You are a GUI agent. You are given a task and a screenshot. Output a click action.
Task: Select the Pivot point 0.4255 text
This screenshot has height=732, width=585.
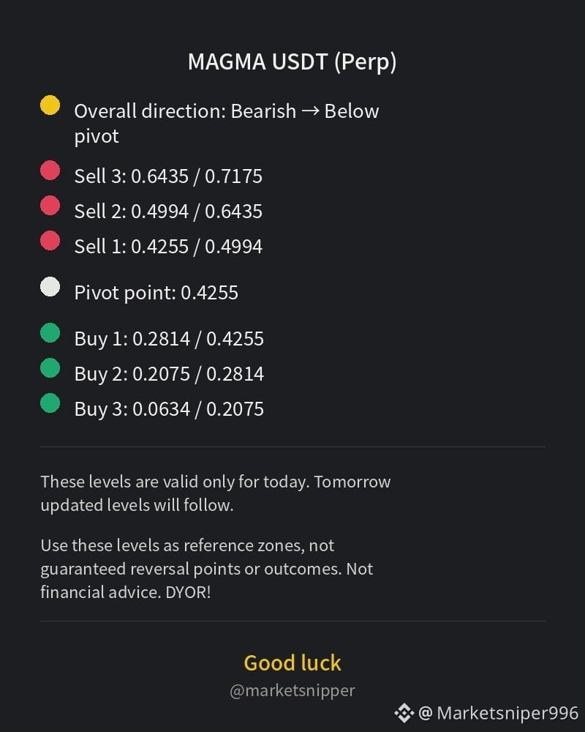coord(156,294)
